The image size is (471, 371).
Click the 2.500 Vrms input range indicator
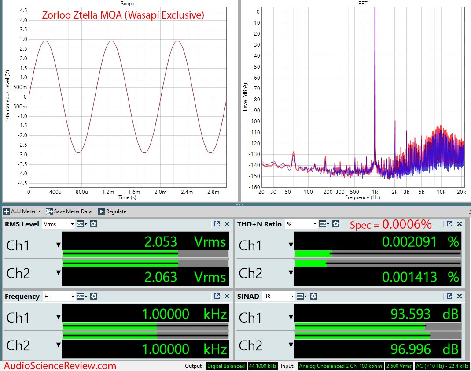pos(399,366)
